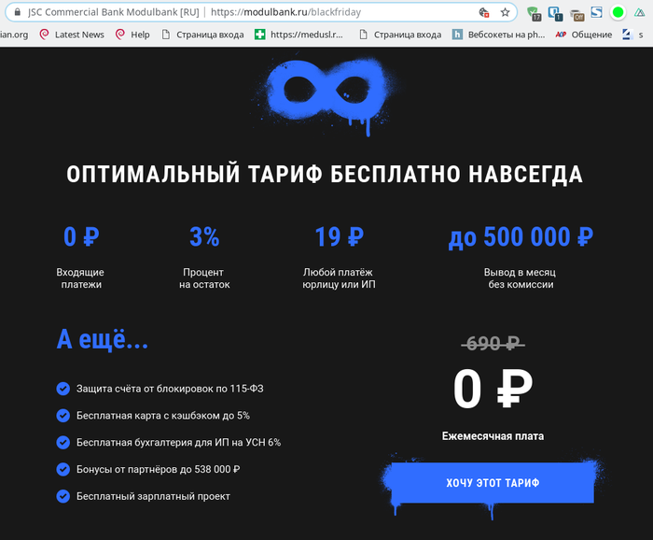Open green shield extension with badge 17
This screenshot has width=653, height=540.
coord(534,13)
